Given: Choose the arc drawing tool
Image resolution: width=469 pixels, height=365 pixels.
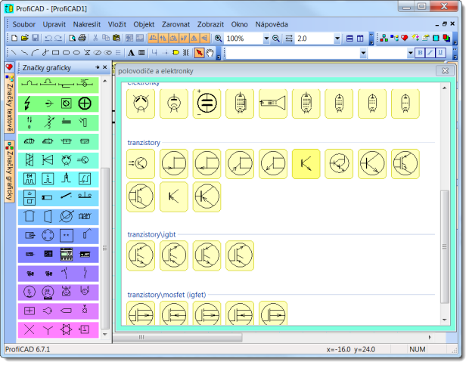Looking at the screenshot, I should point(35,53).
